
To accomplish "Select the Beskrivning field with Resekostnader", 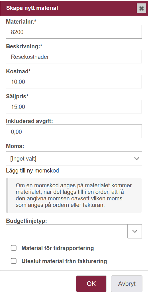I will point(74,57).
